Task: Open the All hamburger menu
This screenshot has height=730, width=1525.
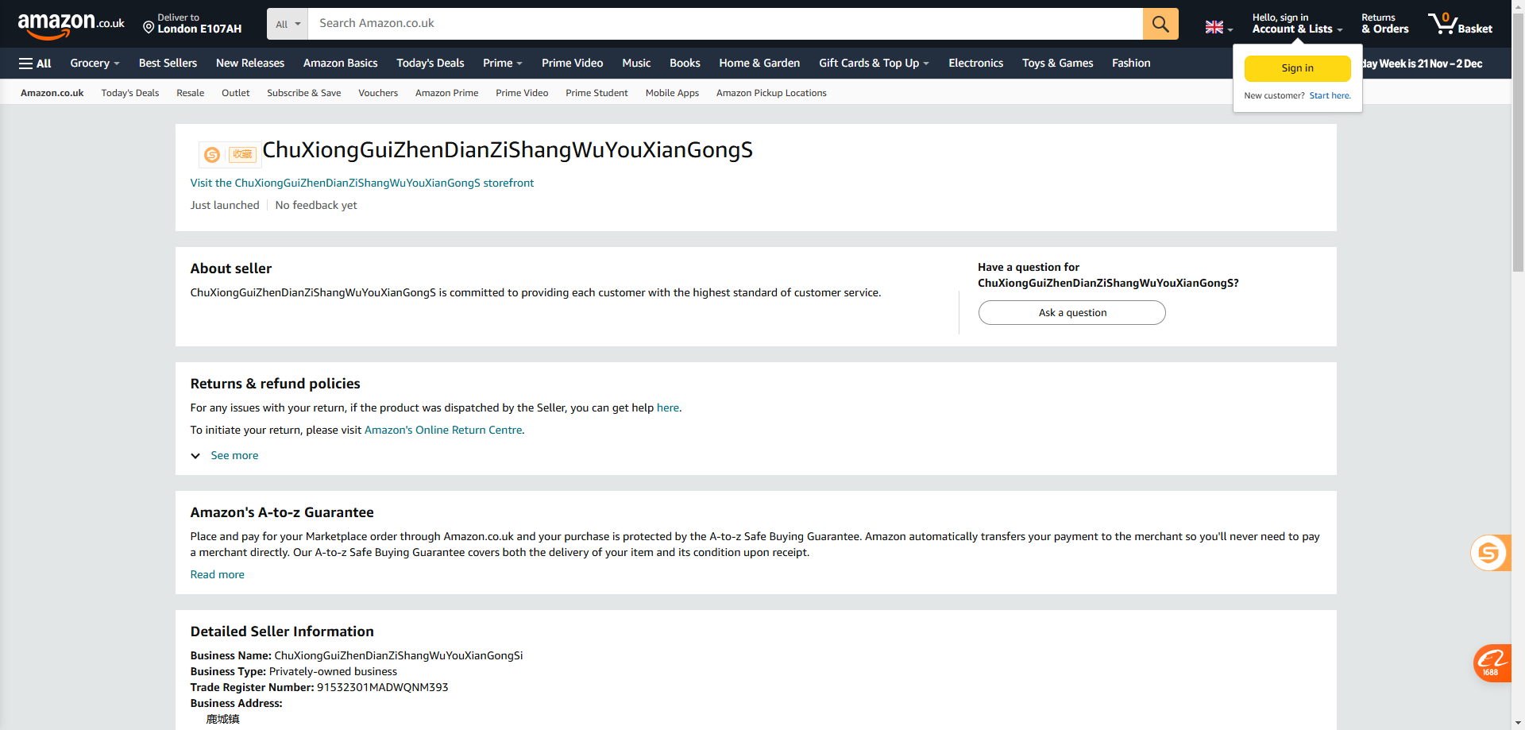Action: [35, 64]
